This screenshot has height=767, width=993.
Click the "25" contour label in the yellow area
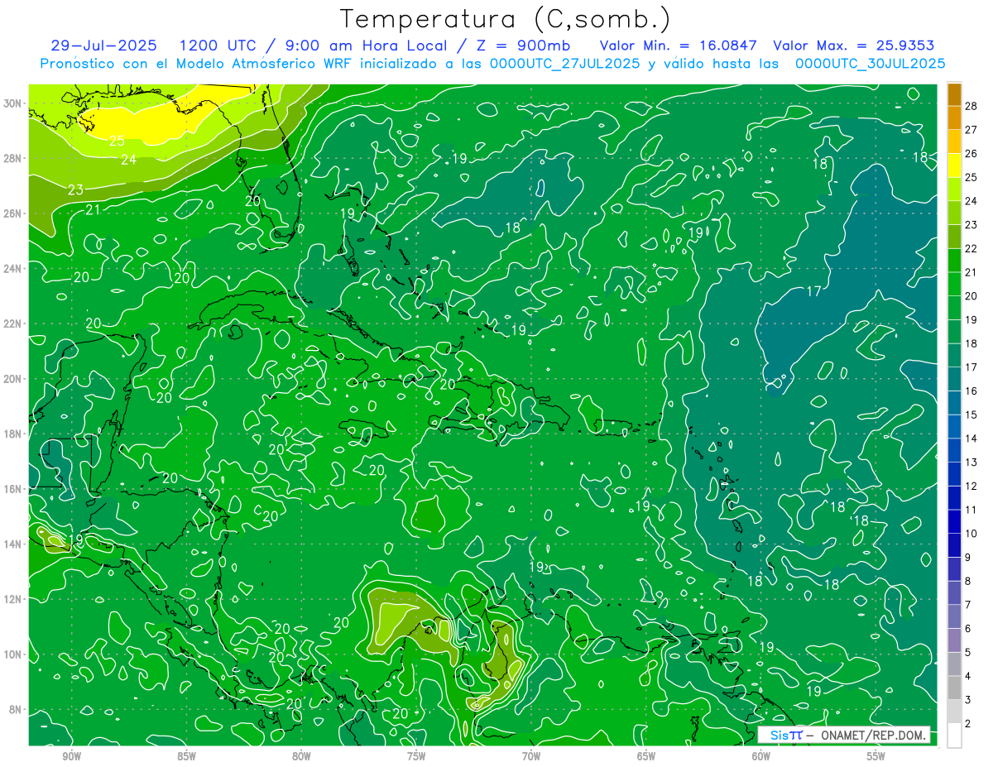(x=117, y=141)
